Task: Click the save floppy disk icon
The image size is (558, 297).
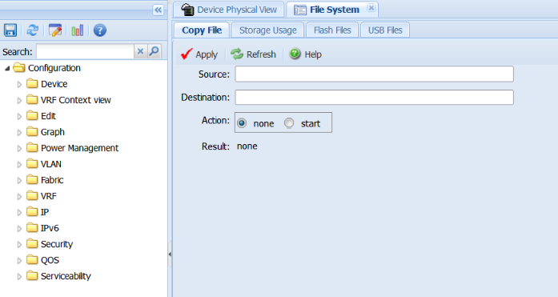Action: (10, 30)
